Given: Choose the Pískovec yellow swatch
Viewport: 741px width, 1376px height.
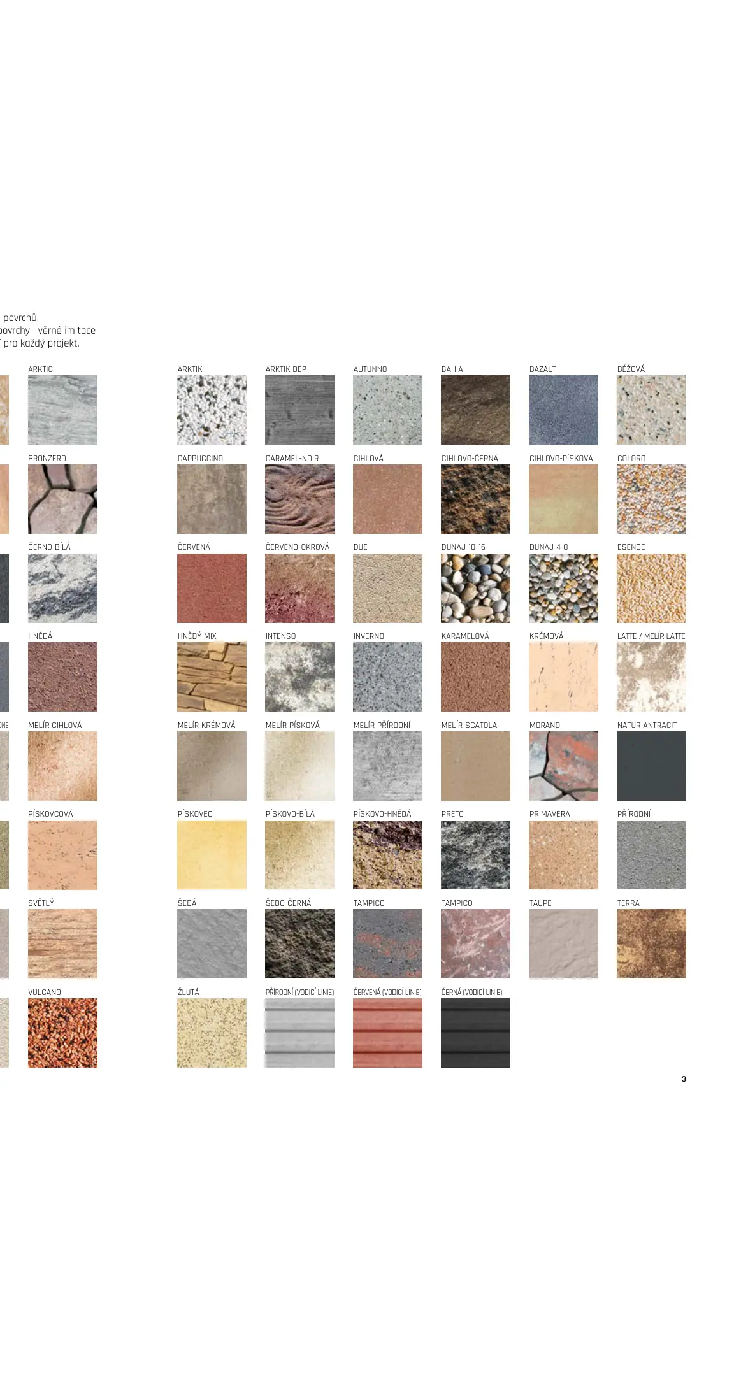Looking at the screenshot, I should point(212,855).
